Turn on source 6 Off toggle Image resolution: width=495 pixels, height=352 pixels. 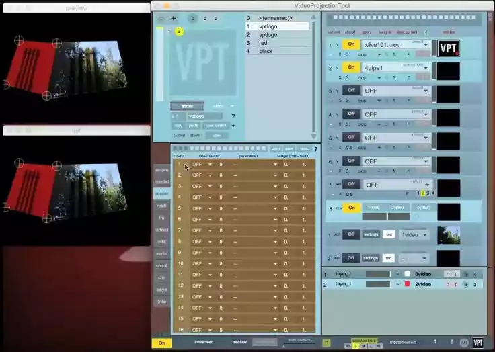click(351, 161)
